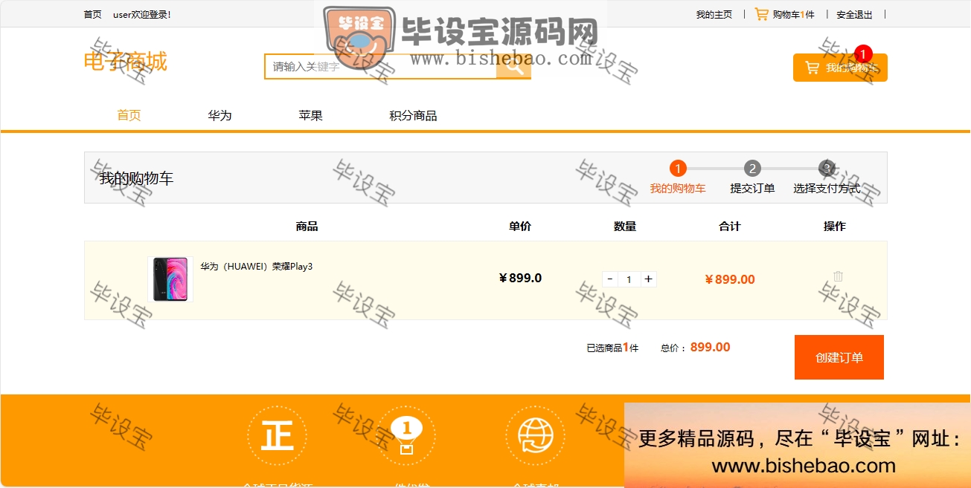
Task: Delete the HUAWEI 荣耀Play3 item with the trash icon
Action: (838, 276)
